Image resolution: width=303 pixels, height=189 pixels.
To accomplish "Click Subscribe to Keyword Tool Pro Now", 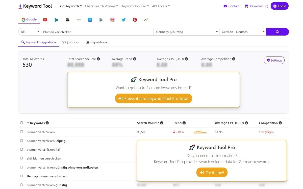I will (153, 98).
